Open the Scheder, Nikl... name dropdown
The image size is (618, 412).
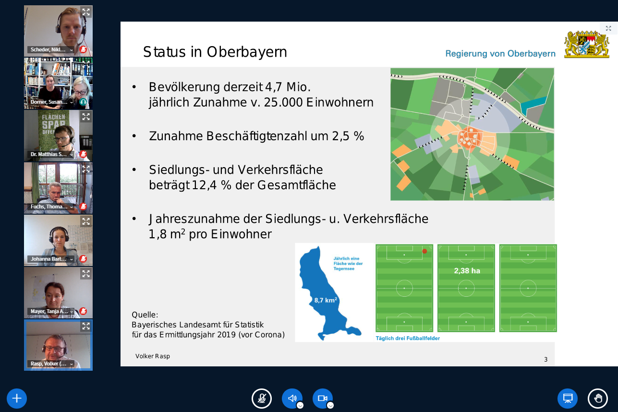pos(51,49)
